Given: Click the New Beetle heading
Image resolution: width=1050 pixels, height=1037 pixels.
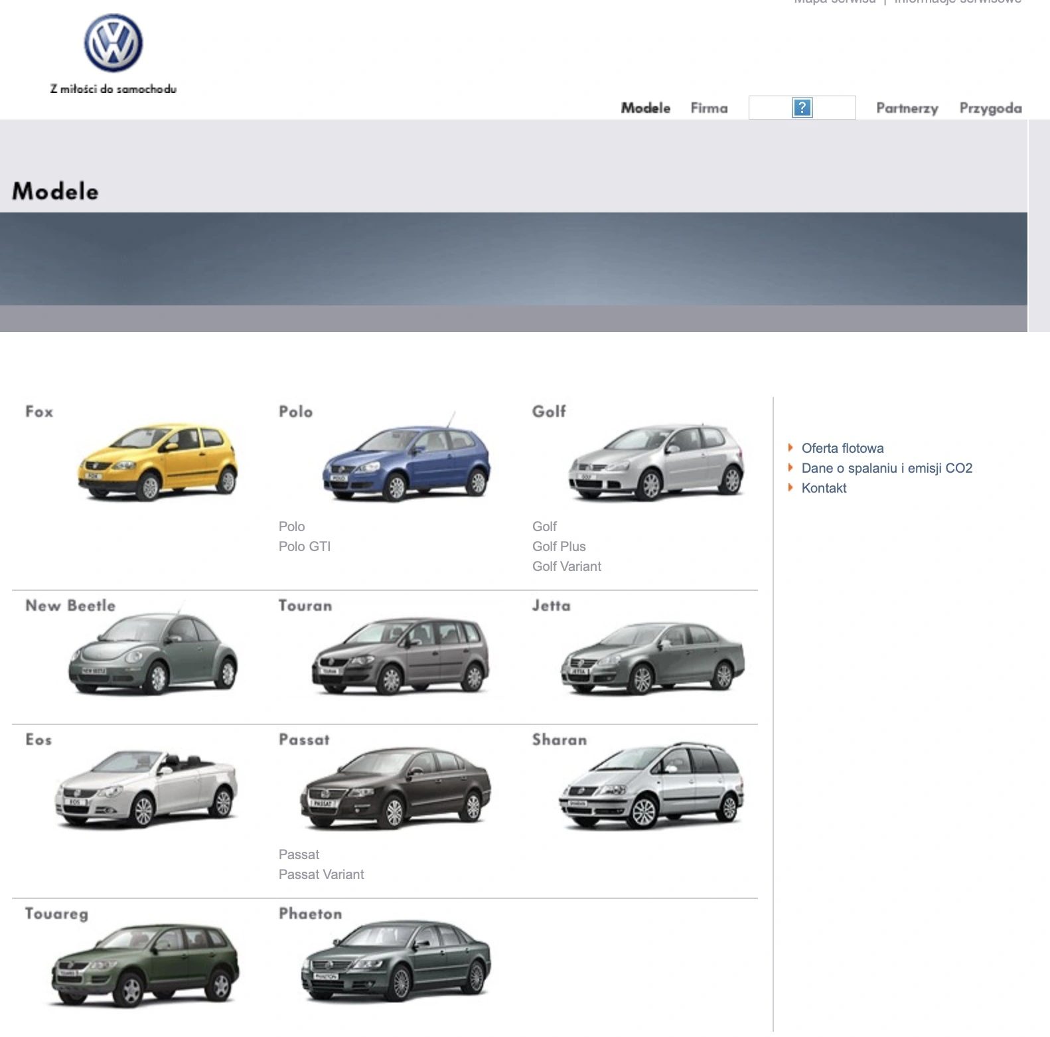Looking at the screenshot, I should click(x=70, y=605).
